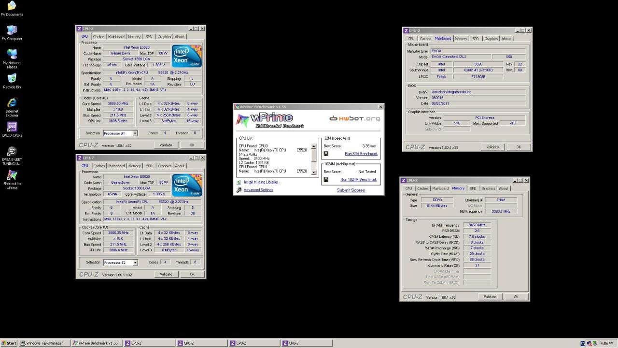Open the My Documents desktop icon
Viewport: 618px width, 348px height.
[12, 8]
